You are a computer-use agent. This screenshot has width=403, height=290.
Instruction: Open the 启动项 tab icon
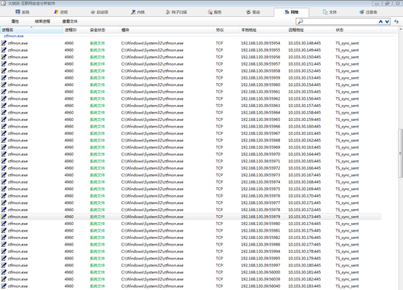93,12
